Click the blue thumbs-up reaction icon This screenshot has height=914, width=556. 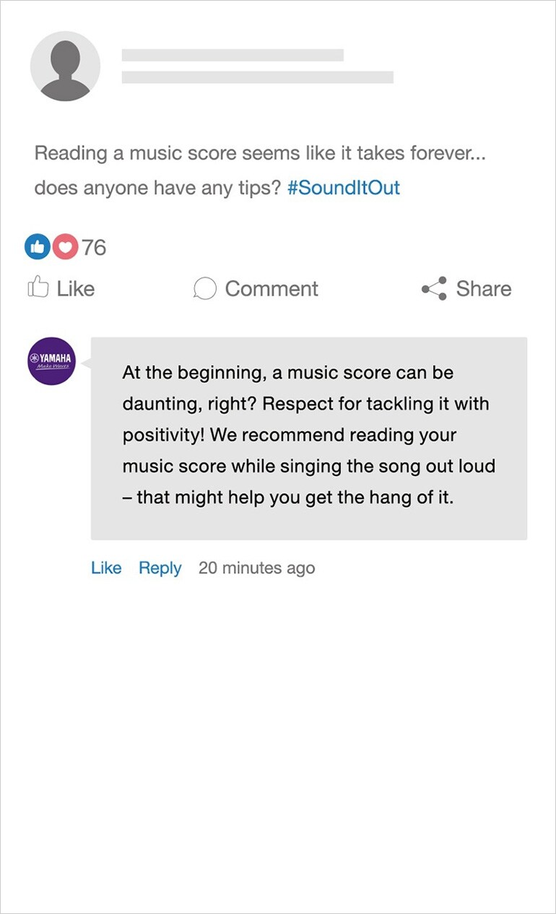37,247
